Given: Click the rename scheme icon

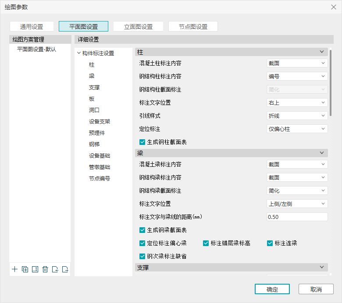Looking at the screenshot, I should click(x=35, y=269).
